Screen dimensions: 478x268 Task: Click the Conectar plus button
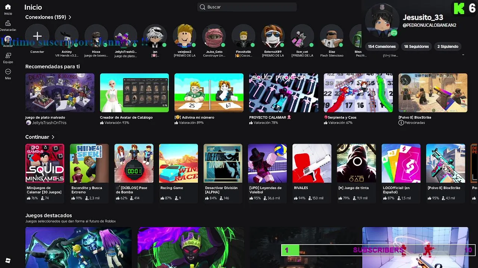pos(37,36)
